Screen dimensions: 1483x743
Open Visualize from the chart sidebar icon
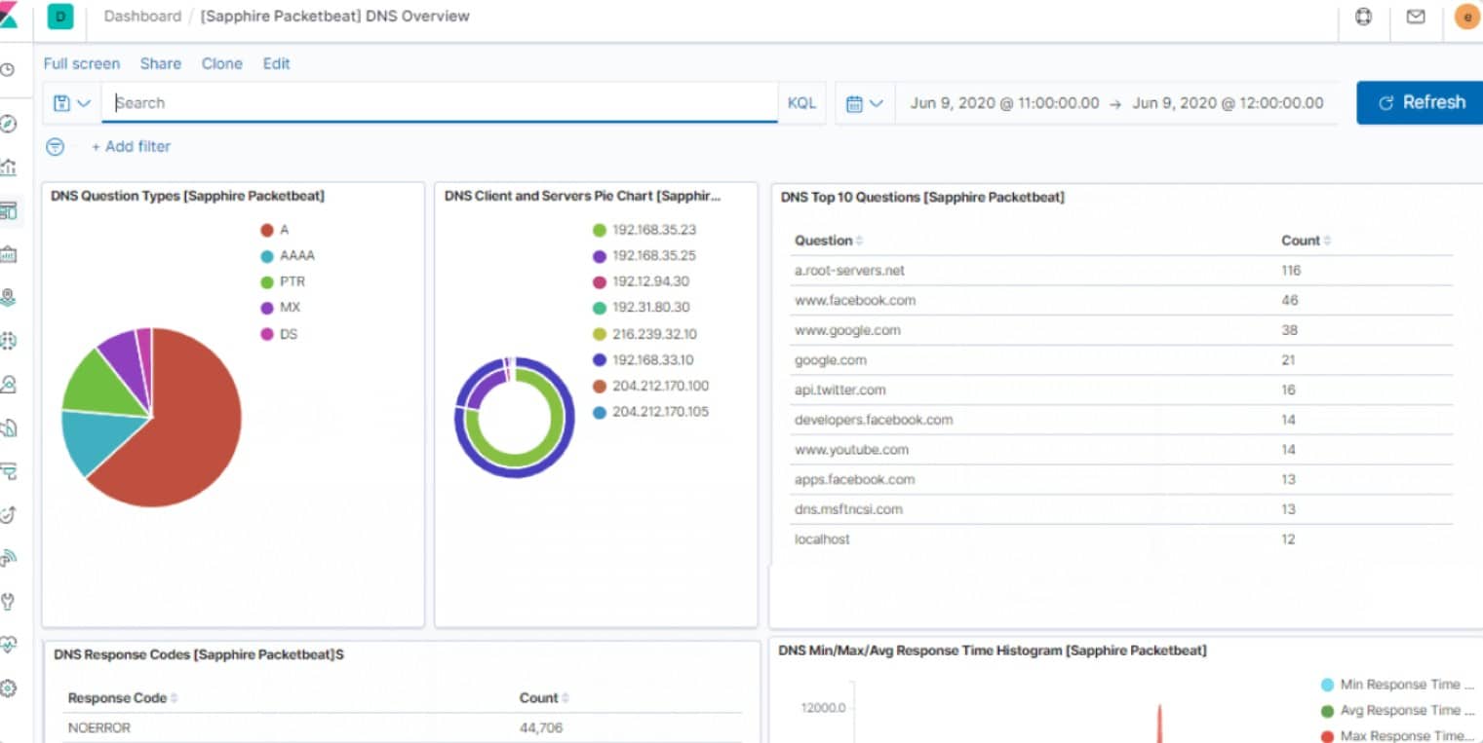point(8,167)
